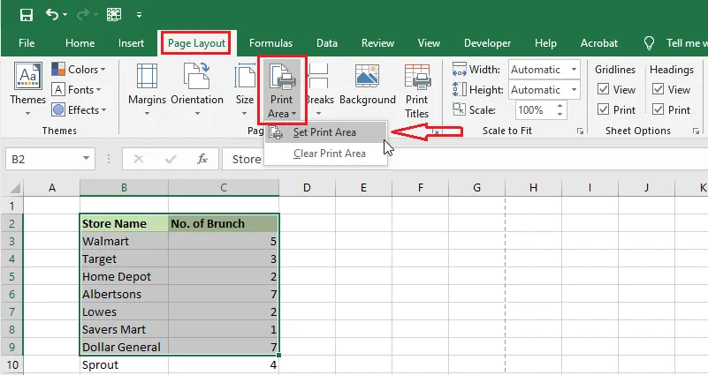
Task: Open Scale to Fit dialog launcher
Action: pos(580,131)
